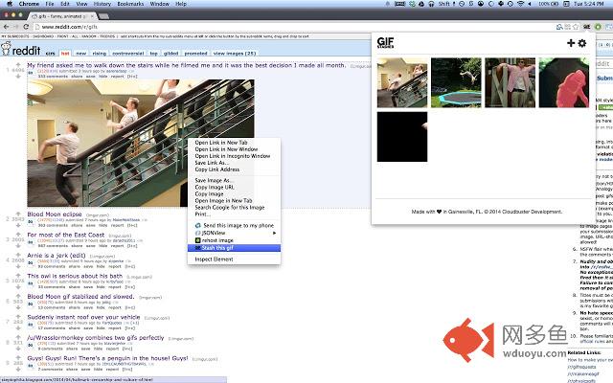This screenshot has height=383, width=613.
Task: Click the Google Drive icon in menu bar
Action: 421,4
